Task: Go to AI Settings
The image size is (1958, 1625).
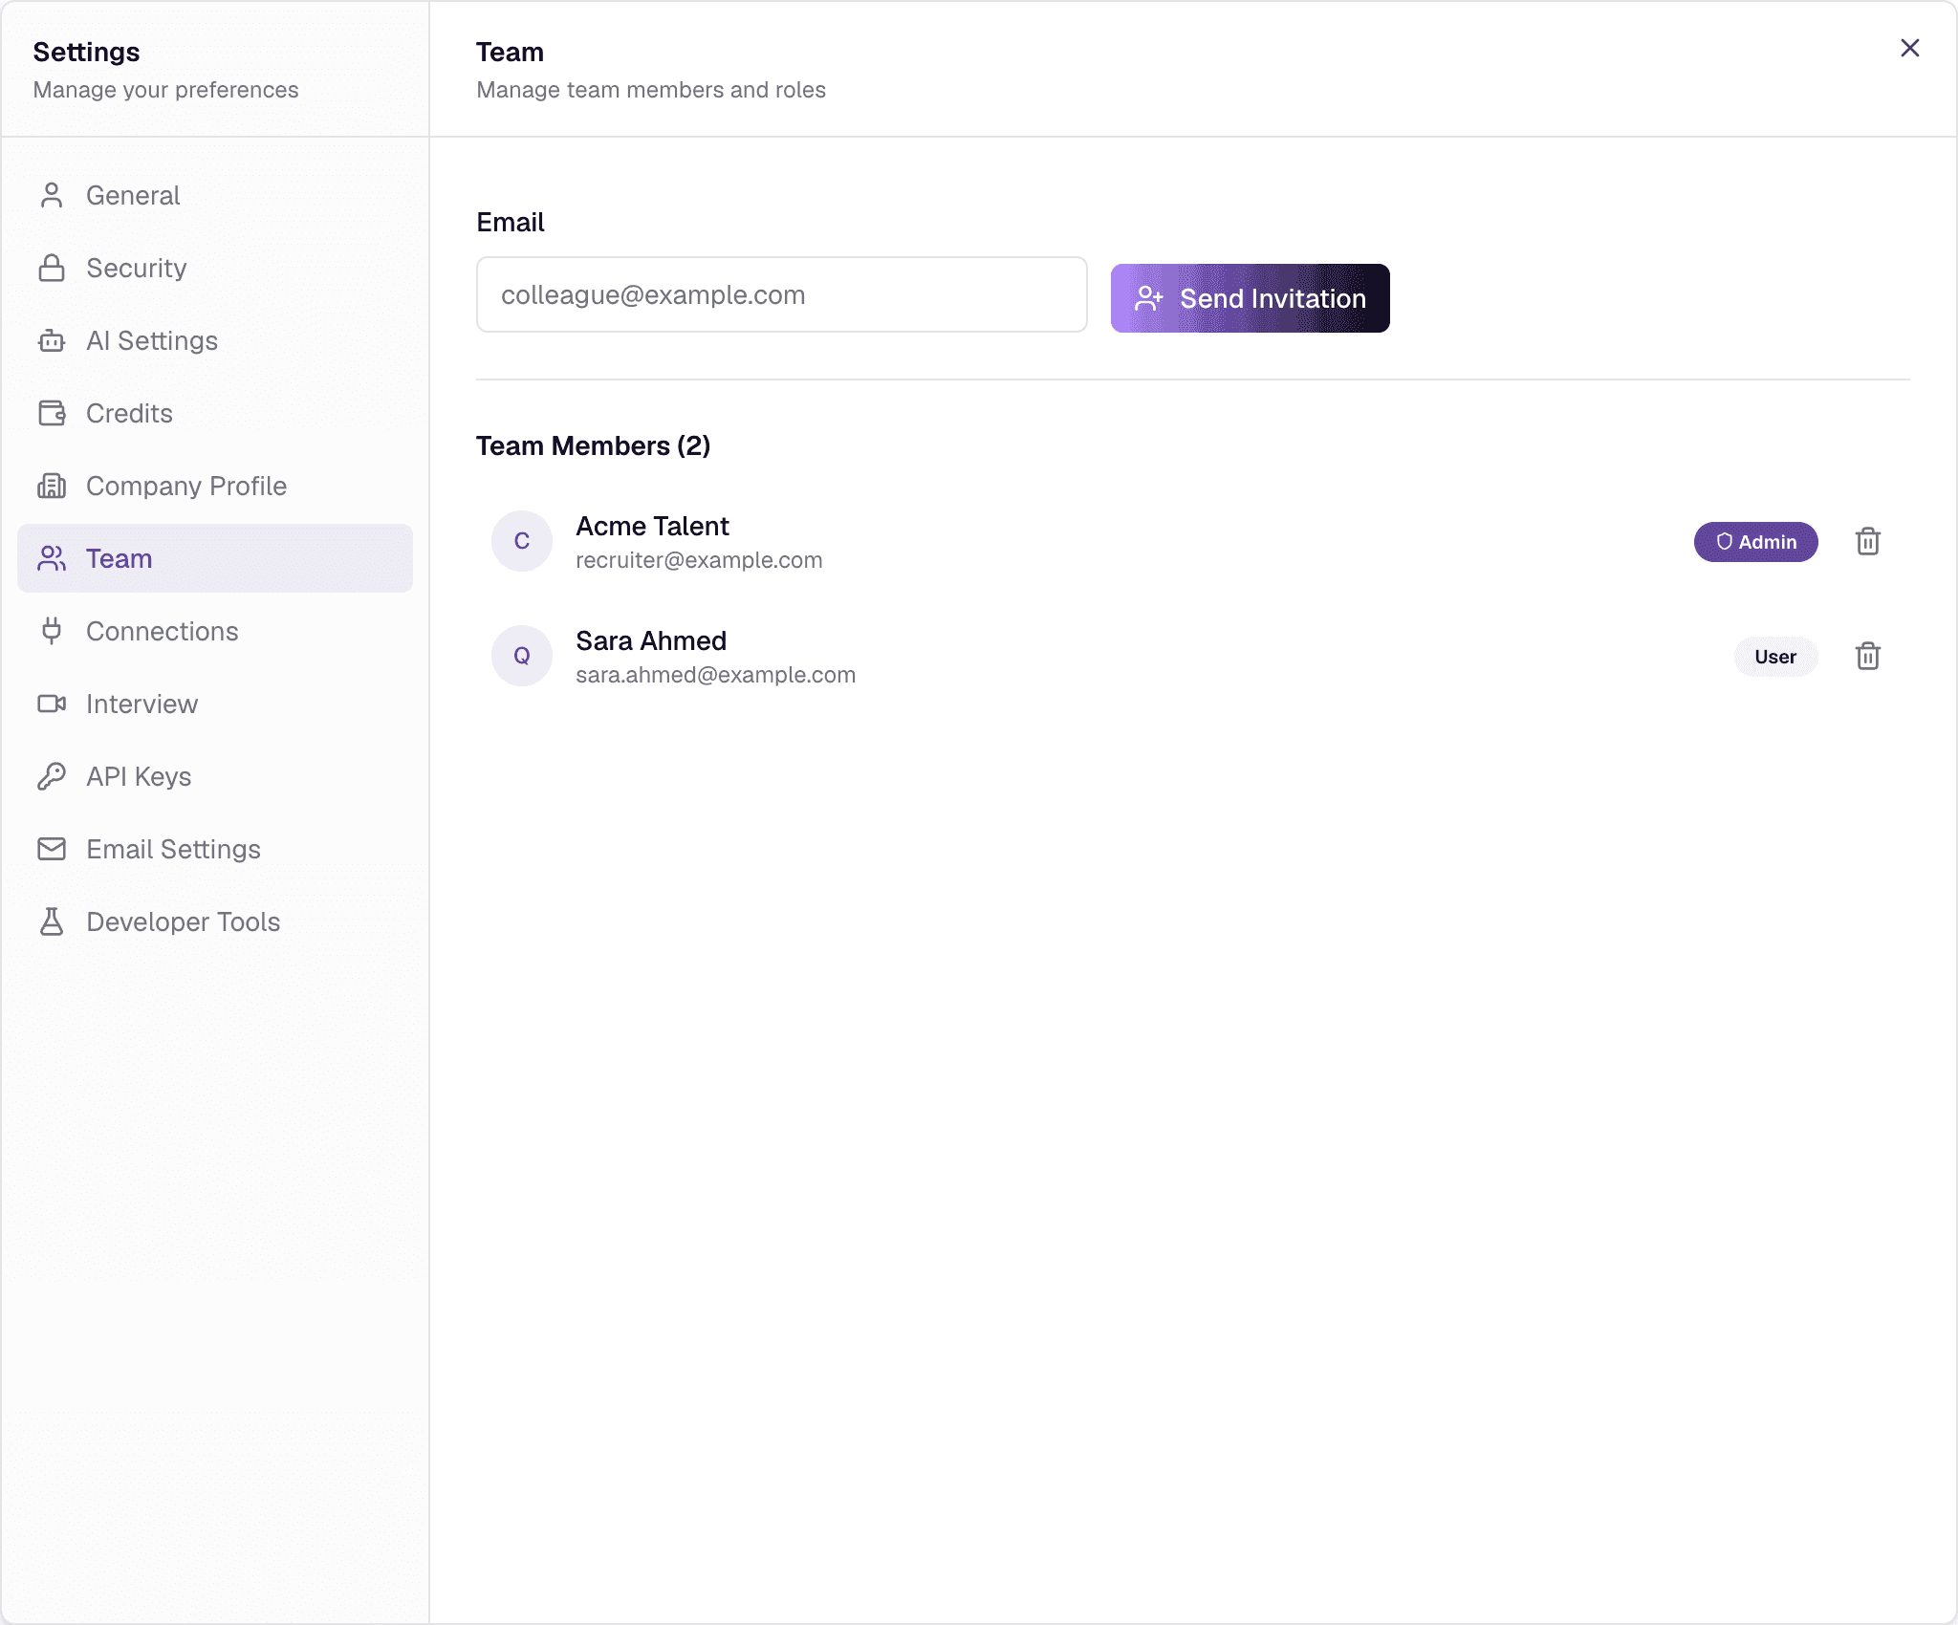Action: click(215, 340)
